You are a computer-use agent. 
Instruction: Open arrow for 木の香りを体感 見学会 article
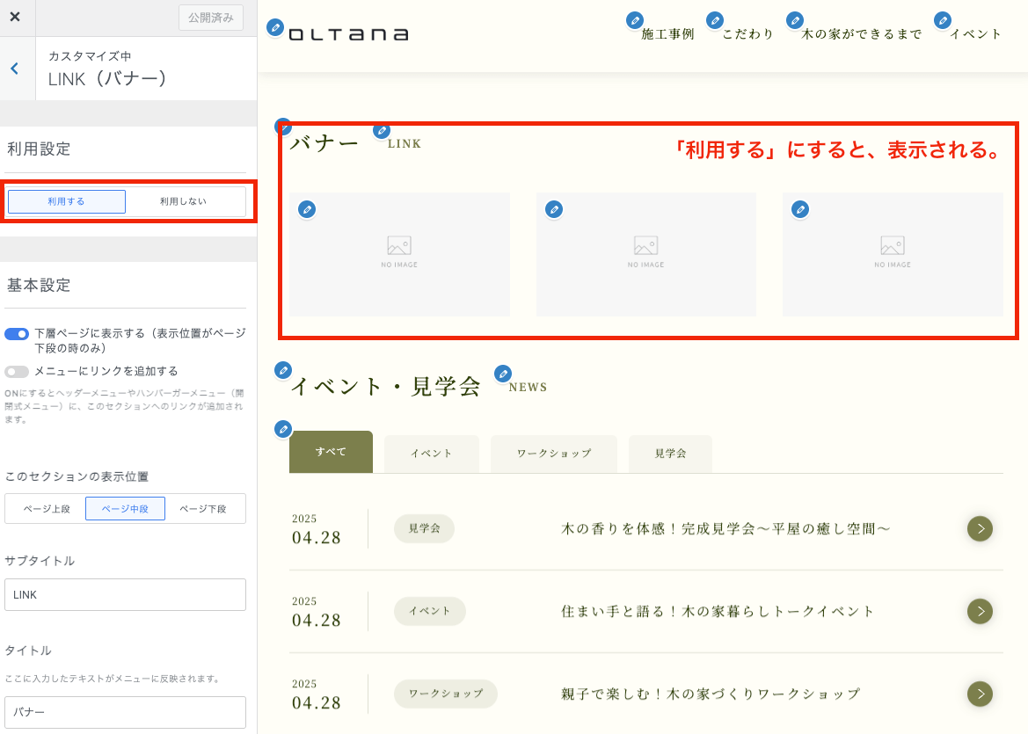click(980, 528)
